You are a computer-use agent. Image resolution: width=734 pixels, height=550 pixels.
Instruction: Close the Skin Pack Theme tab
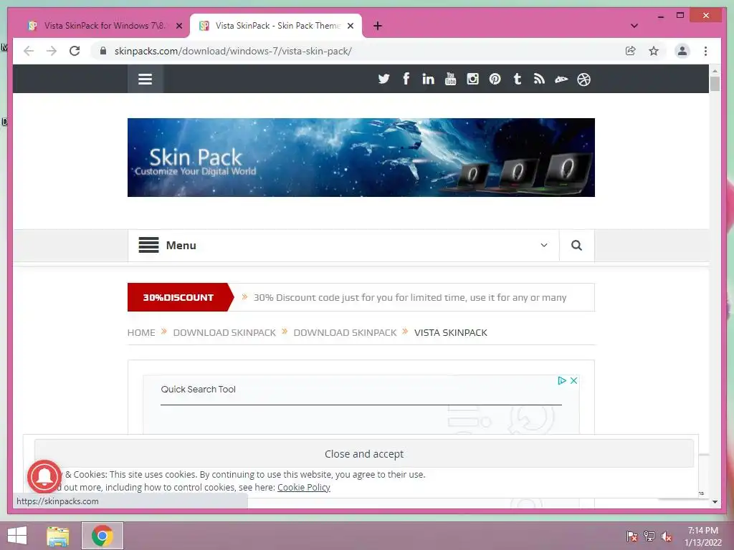350,26
